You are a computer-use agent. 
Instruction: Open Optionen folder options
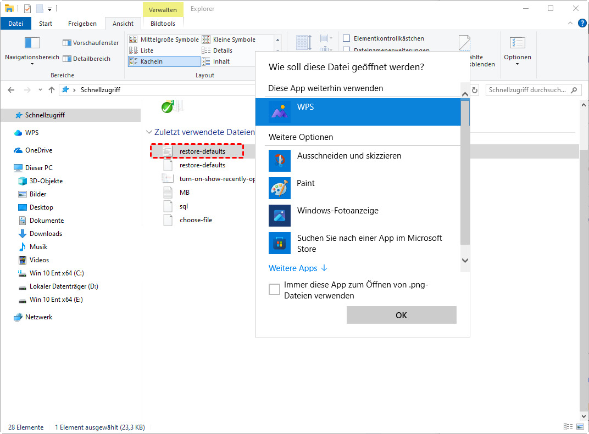click(x=517, y=50)
